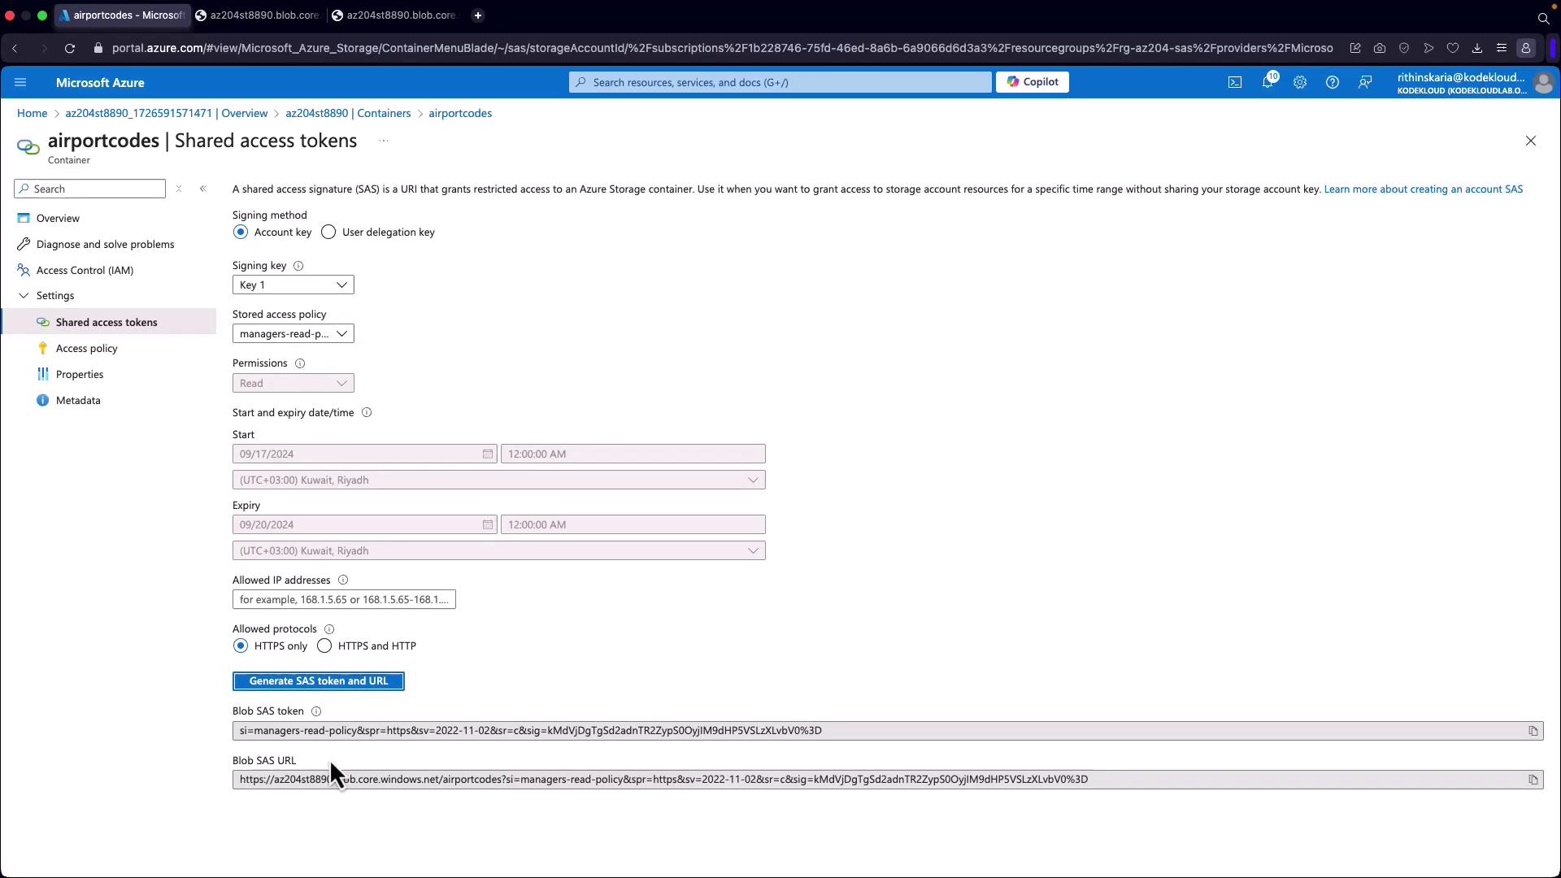Click the Allowed IP addresses field
Screen dimensions: 1561x878
(x=343, y=599)
